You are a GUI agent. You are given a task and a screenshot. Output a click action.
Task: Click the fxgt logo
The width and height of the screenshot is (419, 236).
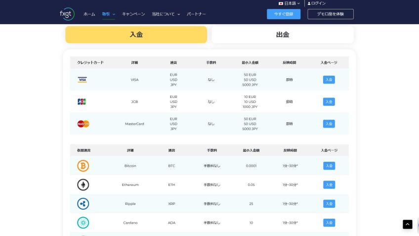coord(66,14)
